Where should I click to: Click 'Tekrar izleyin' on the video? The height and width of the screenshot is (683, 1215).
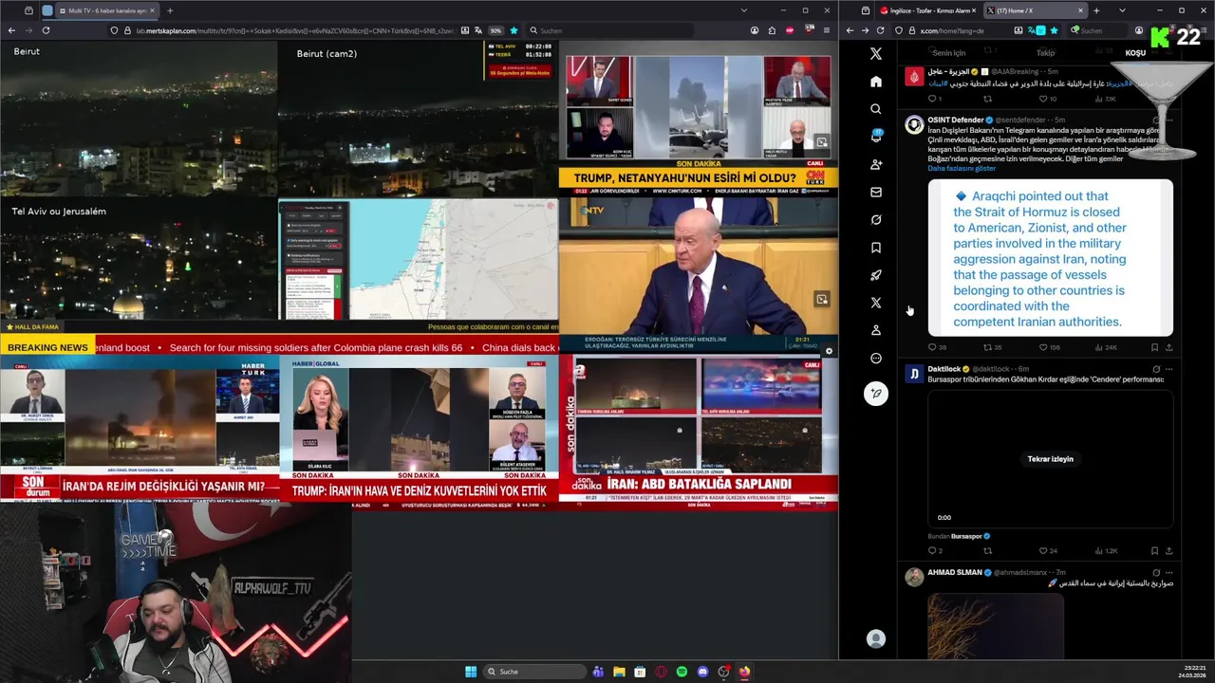click(x=1050, y=459)
